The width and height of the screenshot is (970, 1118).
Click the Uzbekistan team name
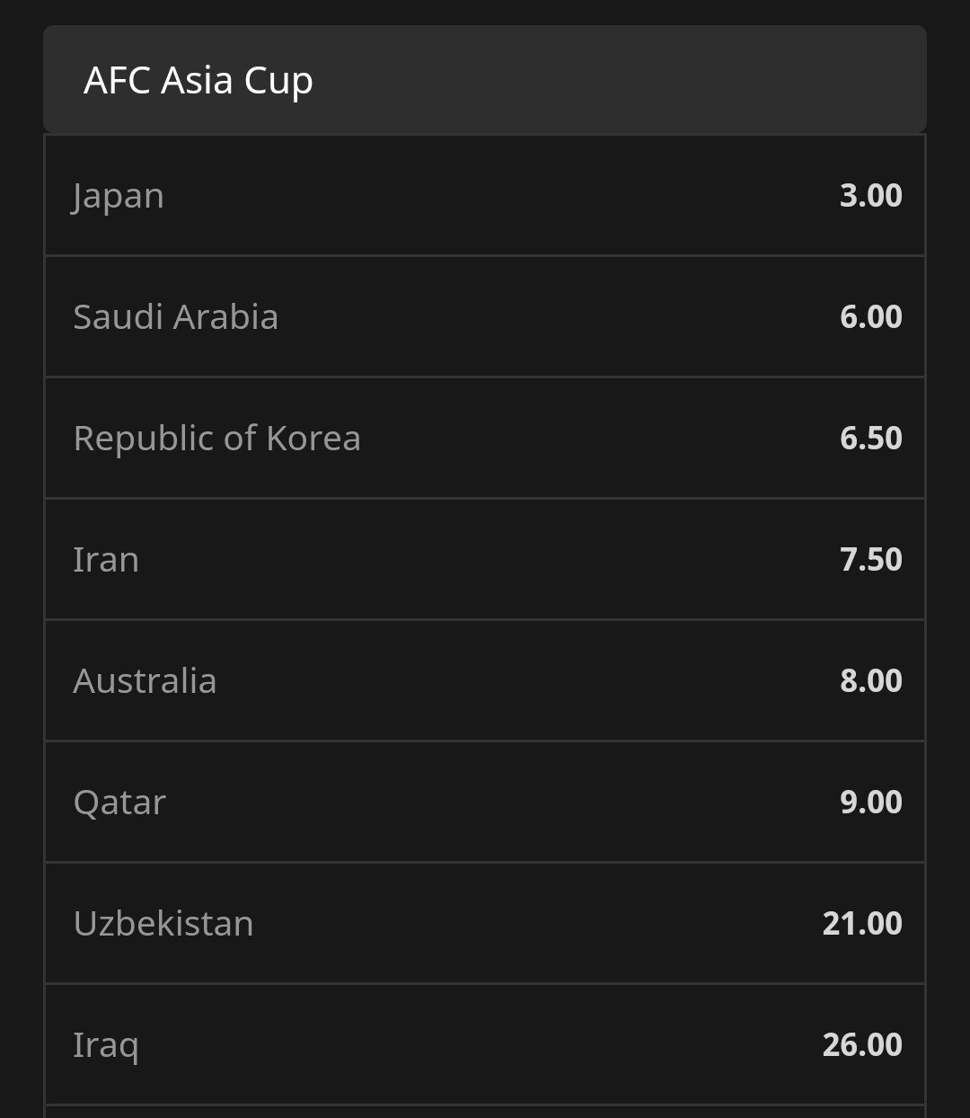[163, 924]
